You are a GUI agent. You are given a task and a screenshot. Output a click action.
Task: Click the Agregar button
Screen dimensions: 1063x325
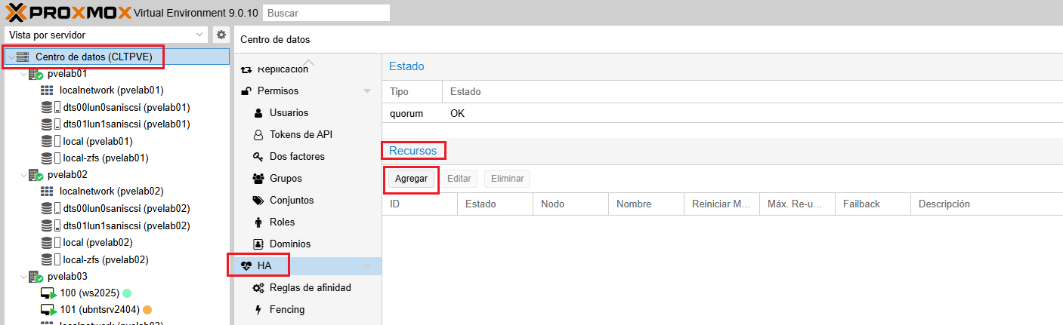411,179
